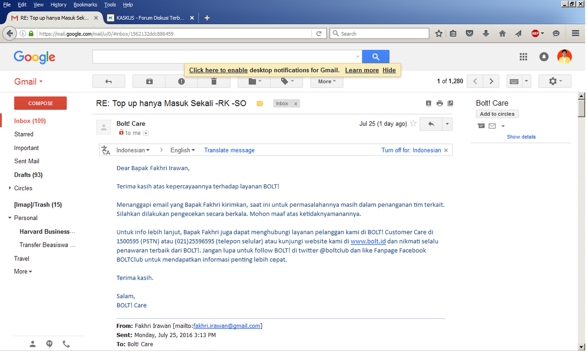The height and width of the screenshot is (354, 587).
Task: Open the Gmail product dropdown
Action: tap(28, 82)
